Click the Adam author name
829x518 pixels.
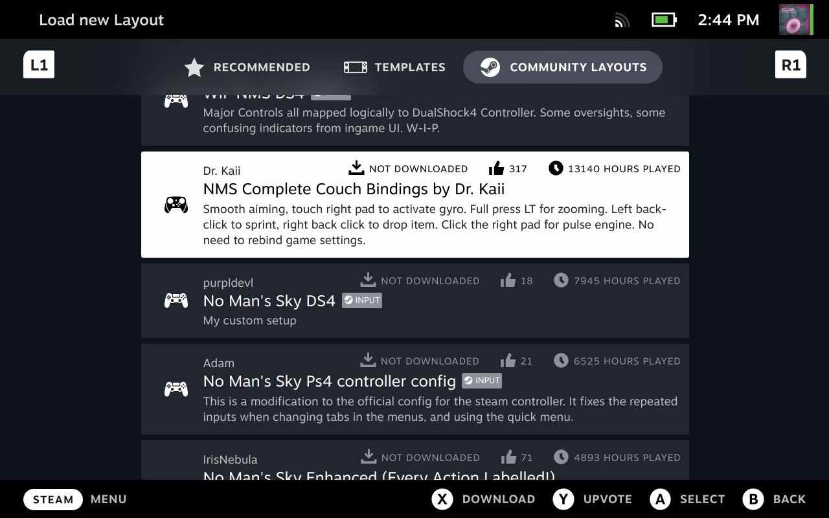219,363
